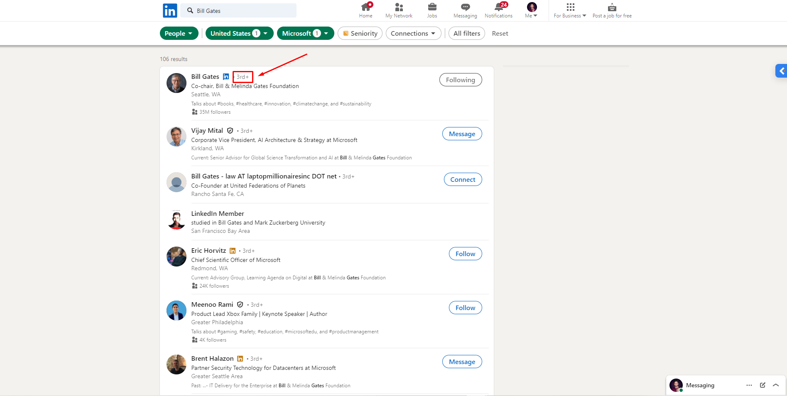Open the Jobs icon
This screenshot has width=787, height=396.
(x=432, y=7)
